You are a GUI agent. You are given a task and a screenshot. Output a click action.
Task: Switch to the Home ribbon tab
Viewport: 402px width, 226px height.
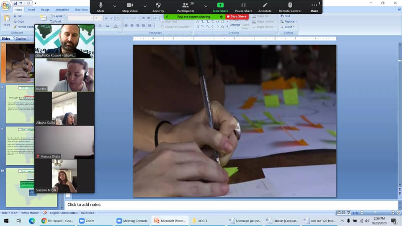tap(18, 10)
